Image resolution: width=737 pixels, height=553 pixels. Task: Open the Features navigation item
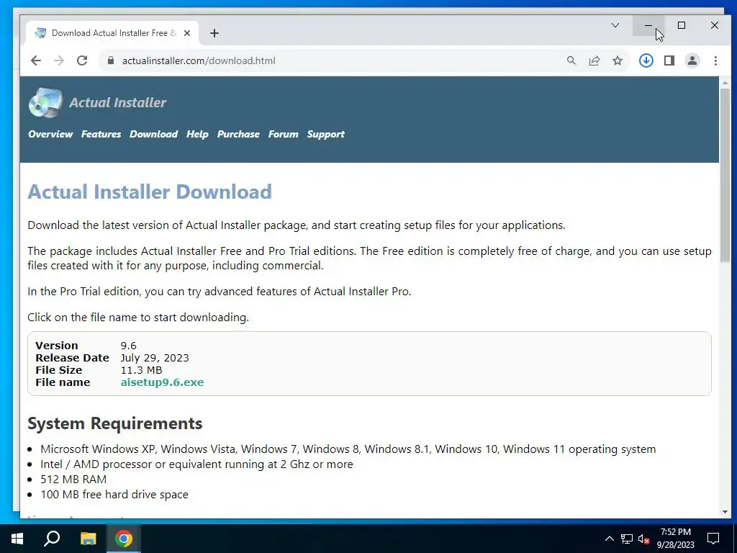[x=101, y=134]
